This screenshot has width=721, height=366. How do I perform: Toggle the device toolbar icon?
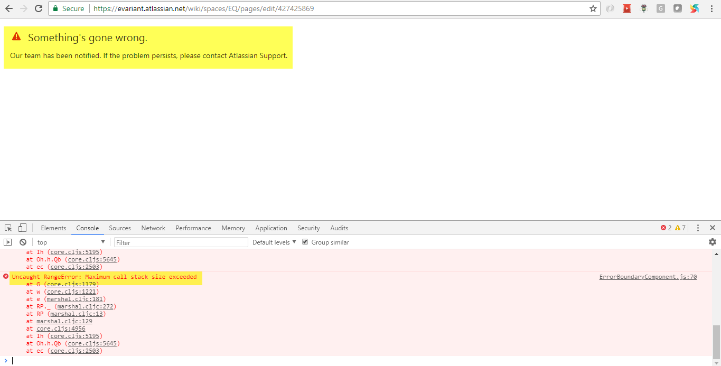(22, 228)
